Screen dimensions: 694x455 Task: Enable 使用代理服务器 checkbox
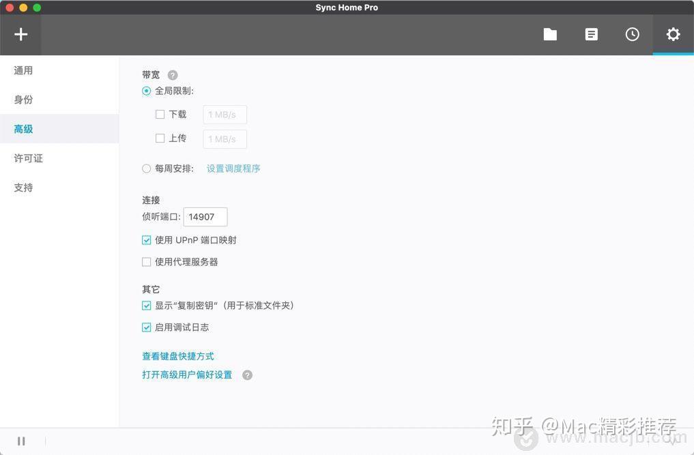(147, 262)
